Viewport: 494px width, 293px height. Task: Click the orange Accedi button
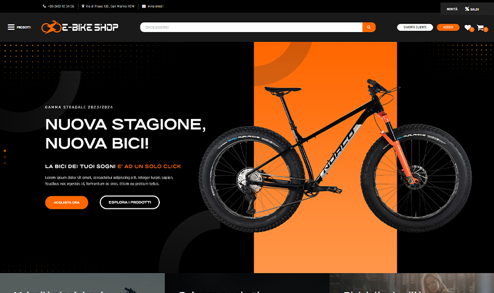448,27
